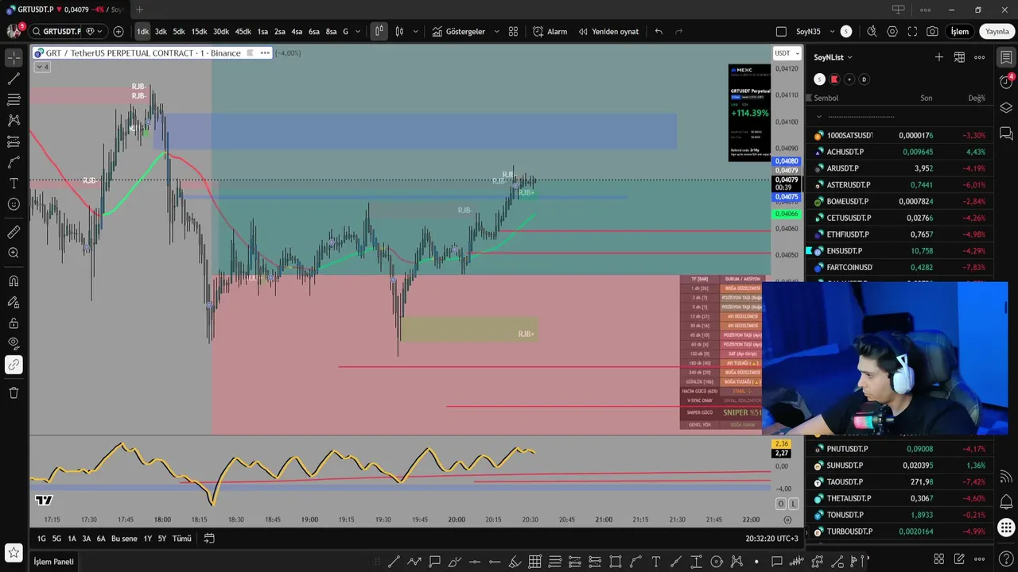Open quick search icon in top bar

click(872, 32)
